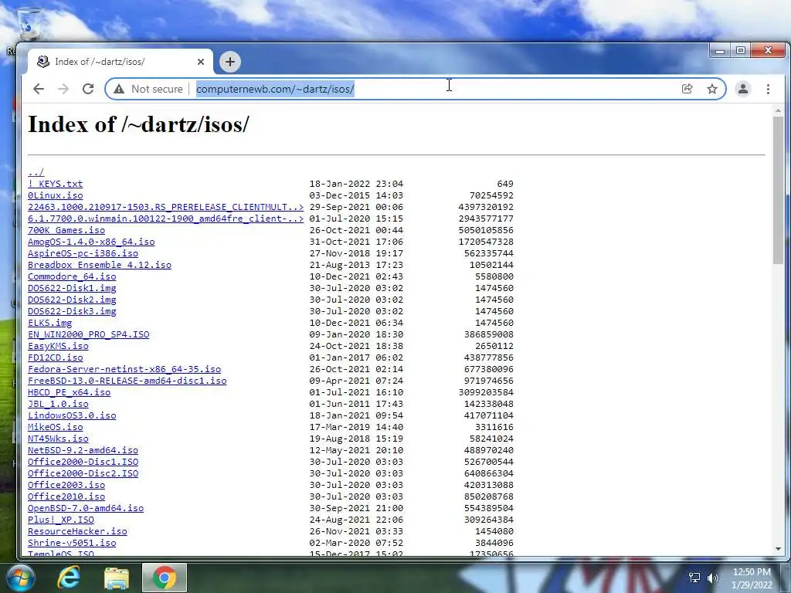Open Windows Explorer folder taskbar icon

tap(117, 578)
